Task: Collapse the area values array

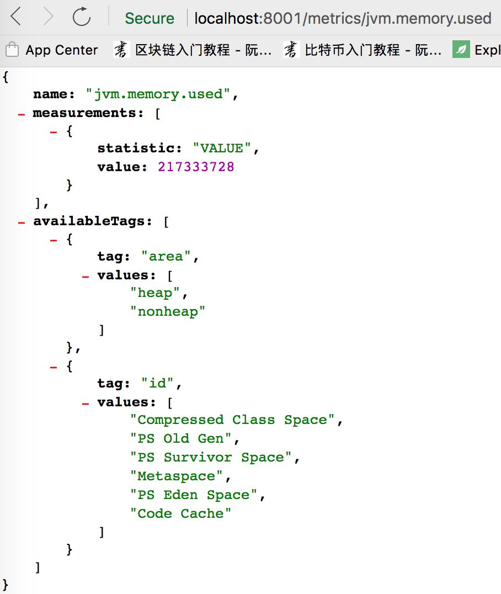Action: click(86, 276)
